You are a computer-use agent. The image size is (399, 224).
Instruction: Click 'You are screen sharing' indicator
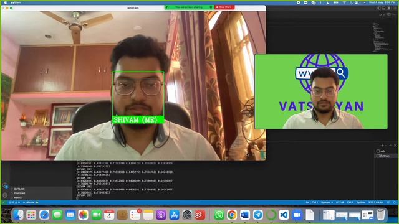tap(189, 7)
